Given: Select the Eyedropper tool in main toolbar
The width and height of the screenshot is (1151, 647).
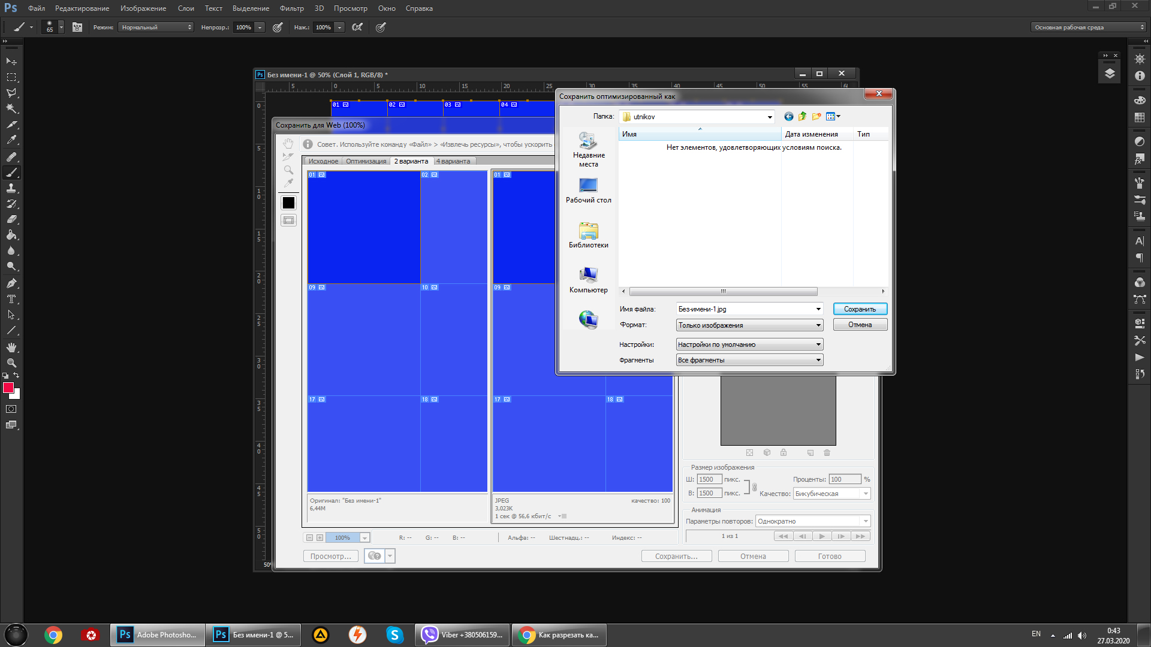Looking at the screenshot, I should [11, 140].
